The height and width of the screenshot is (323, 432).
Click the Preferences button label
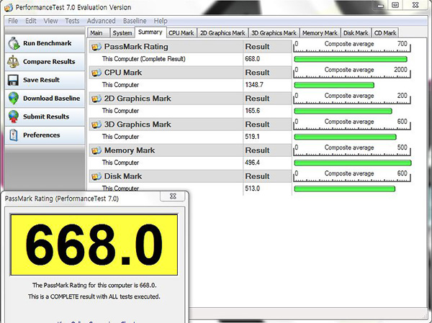click(x=41, y=135)
